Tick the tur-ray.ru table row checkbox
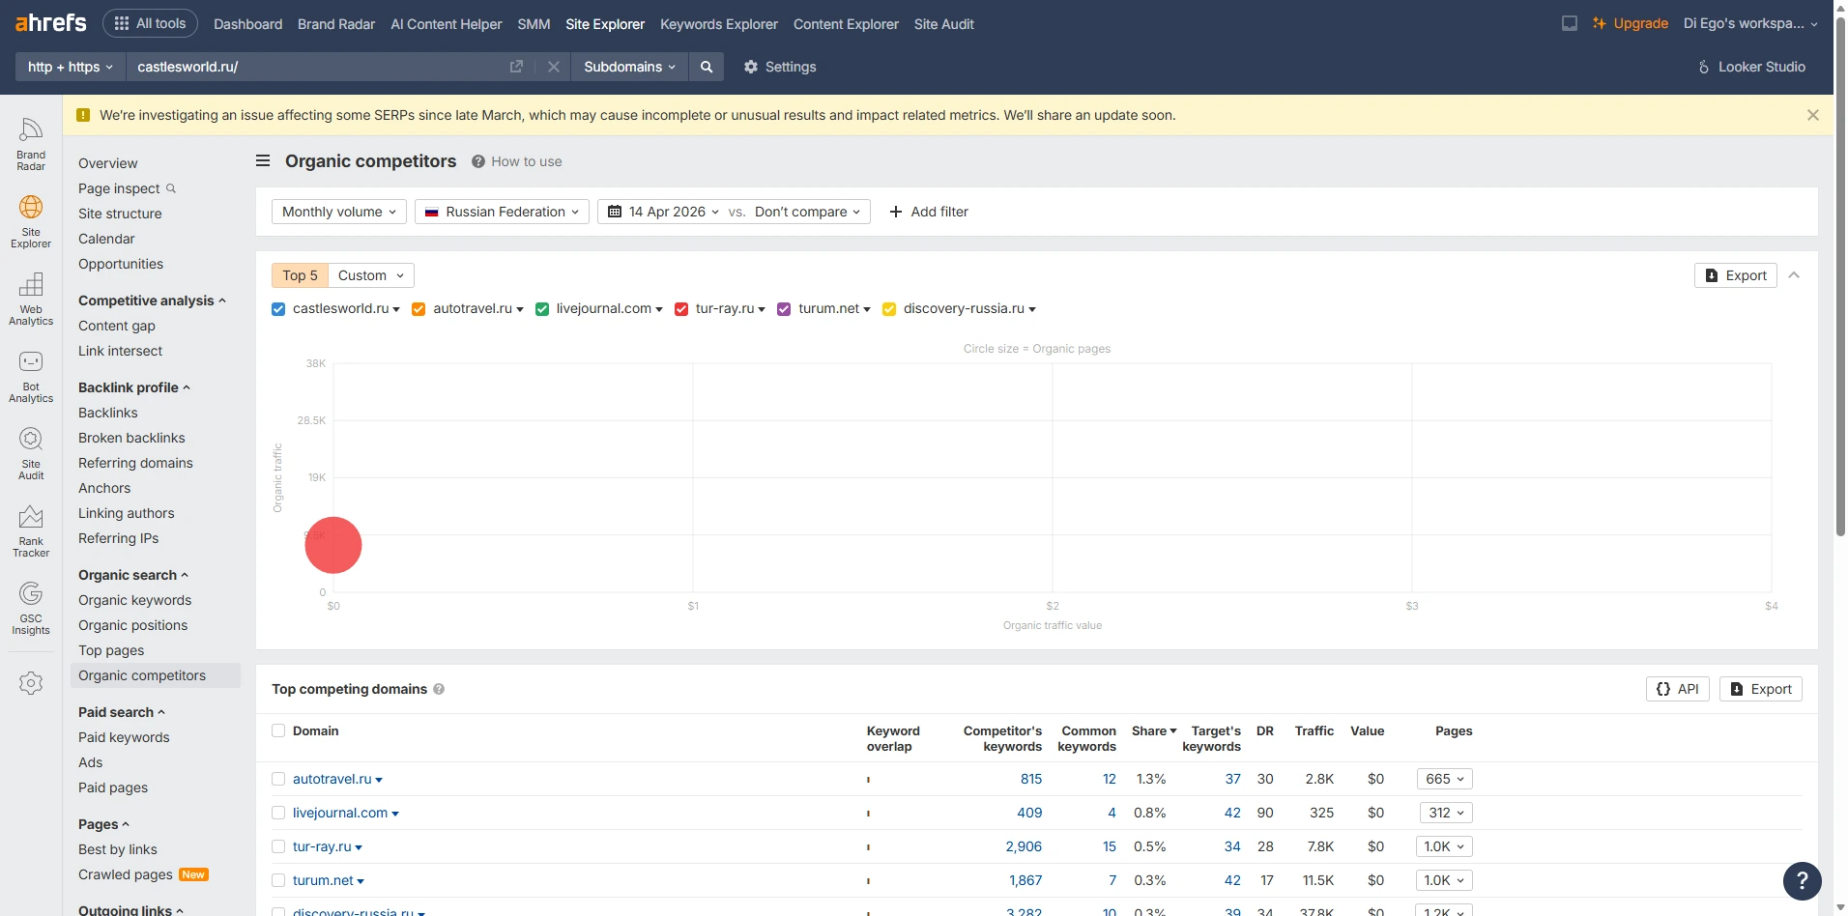 278,846
